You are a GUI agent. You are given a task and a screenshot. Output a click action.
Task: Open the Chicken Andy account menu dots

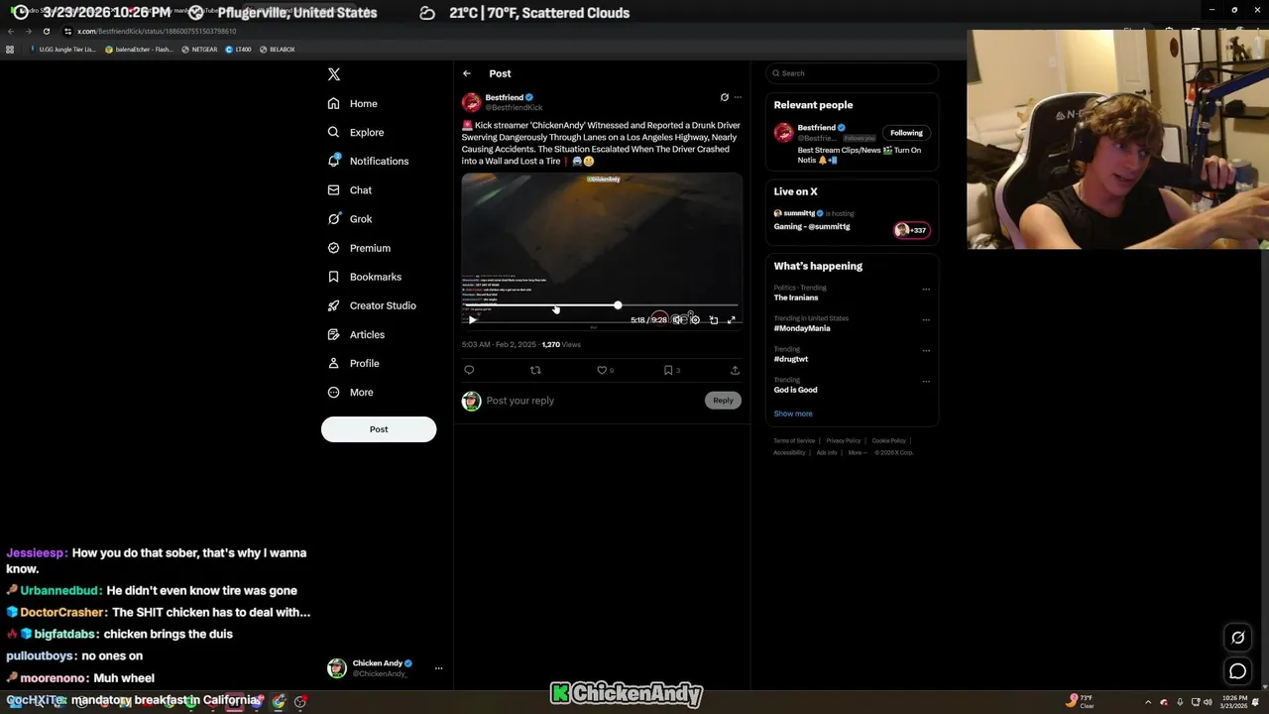click(x=438, y=668)
